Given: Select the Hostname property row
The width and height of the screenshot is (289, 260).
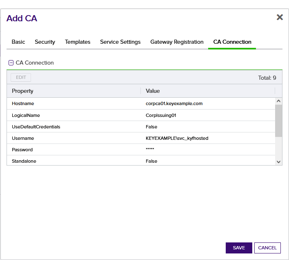Looking at the screenshot, I should click(141, 103).
